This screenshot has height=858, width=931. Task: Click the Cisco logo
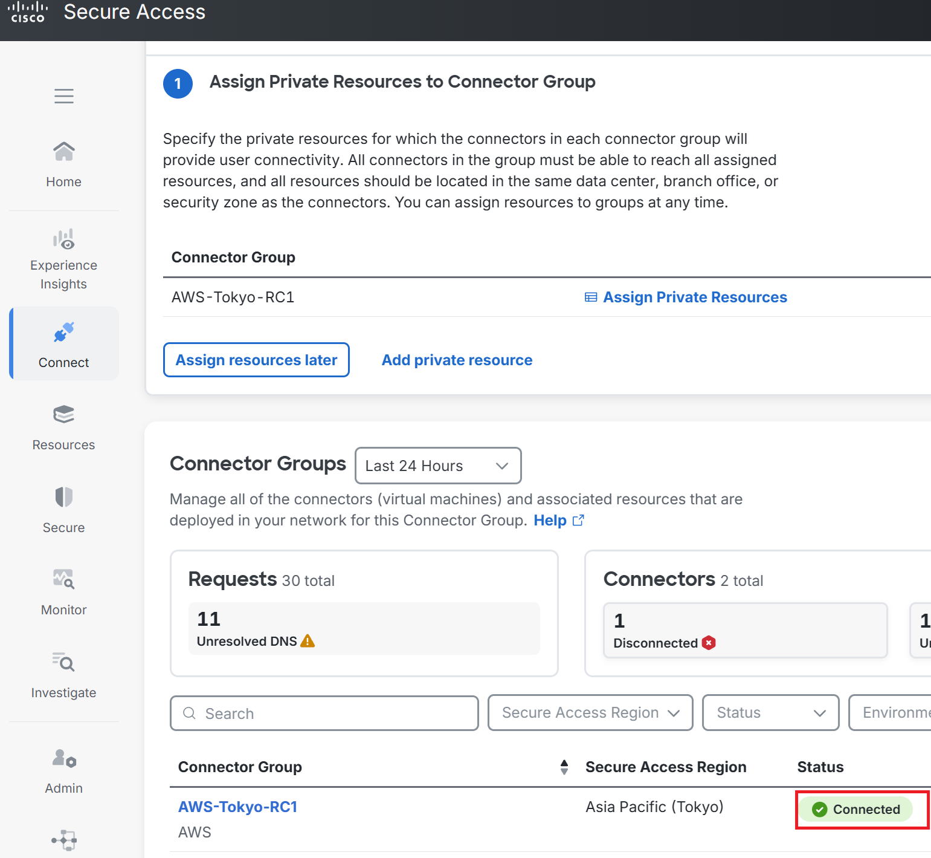click(28, 12)
